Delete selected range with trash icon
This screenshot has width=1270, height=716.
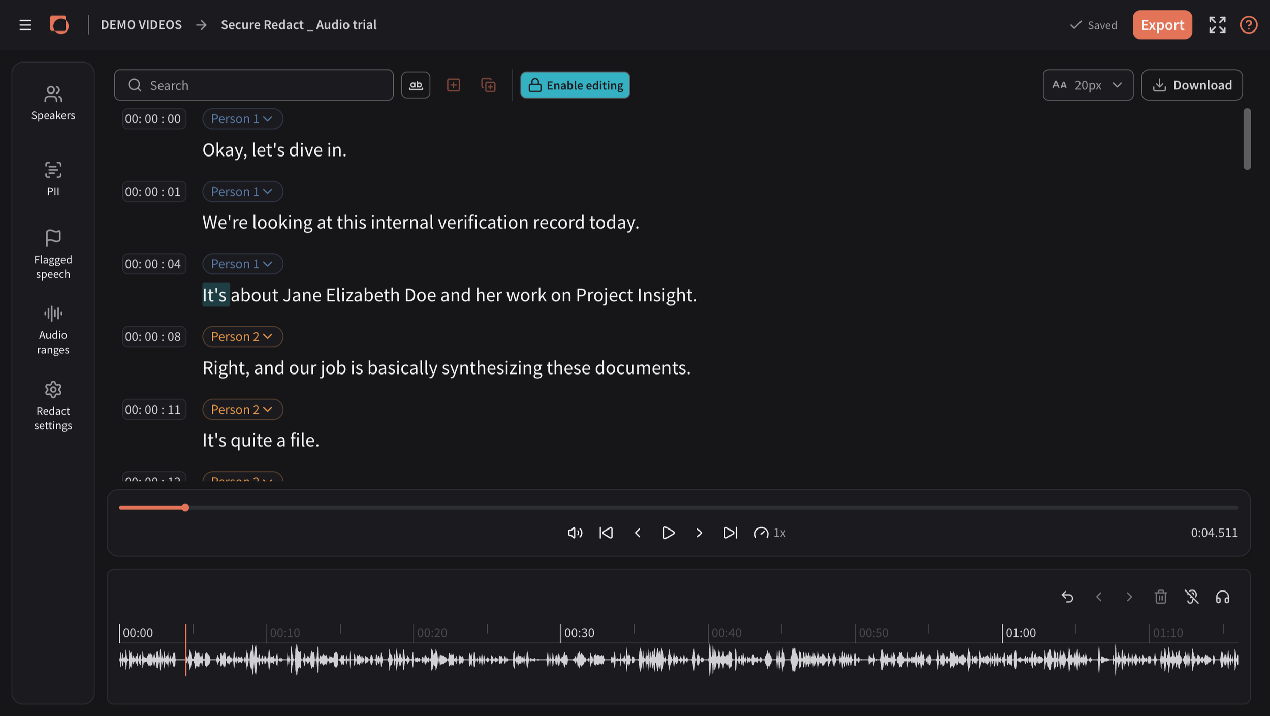pos(1161,597)
